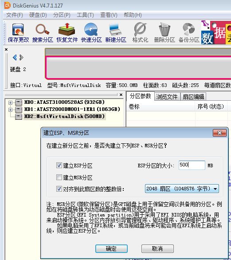Open the 2048 扇区 alignment dropdown
Image resolution: width=231 pixels, height=260 pixels.
182,189
